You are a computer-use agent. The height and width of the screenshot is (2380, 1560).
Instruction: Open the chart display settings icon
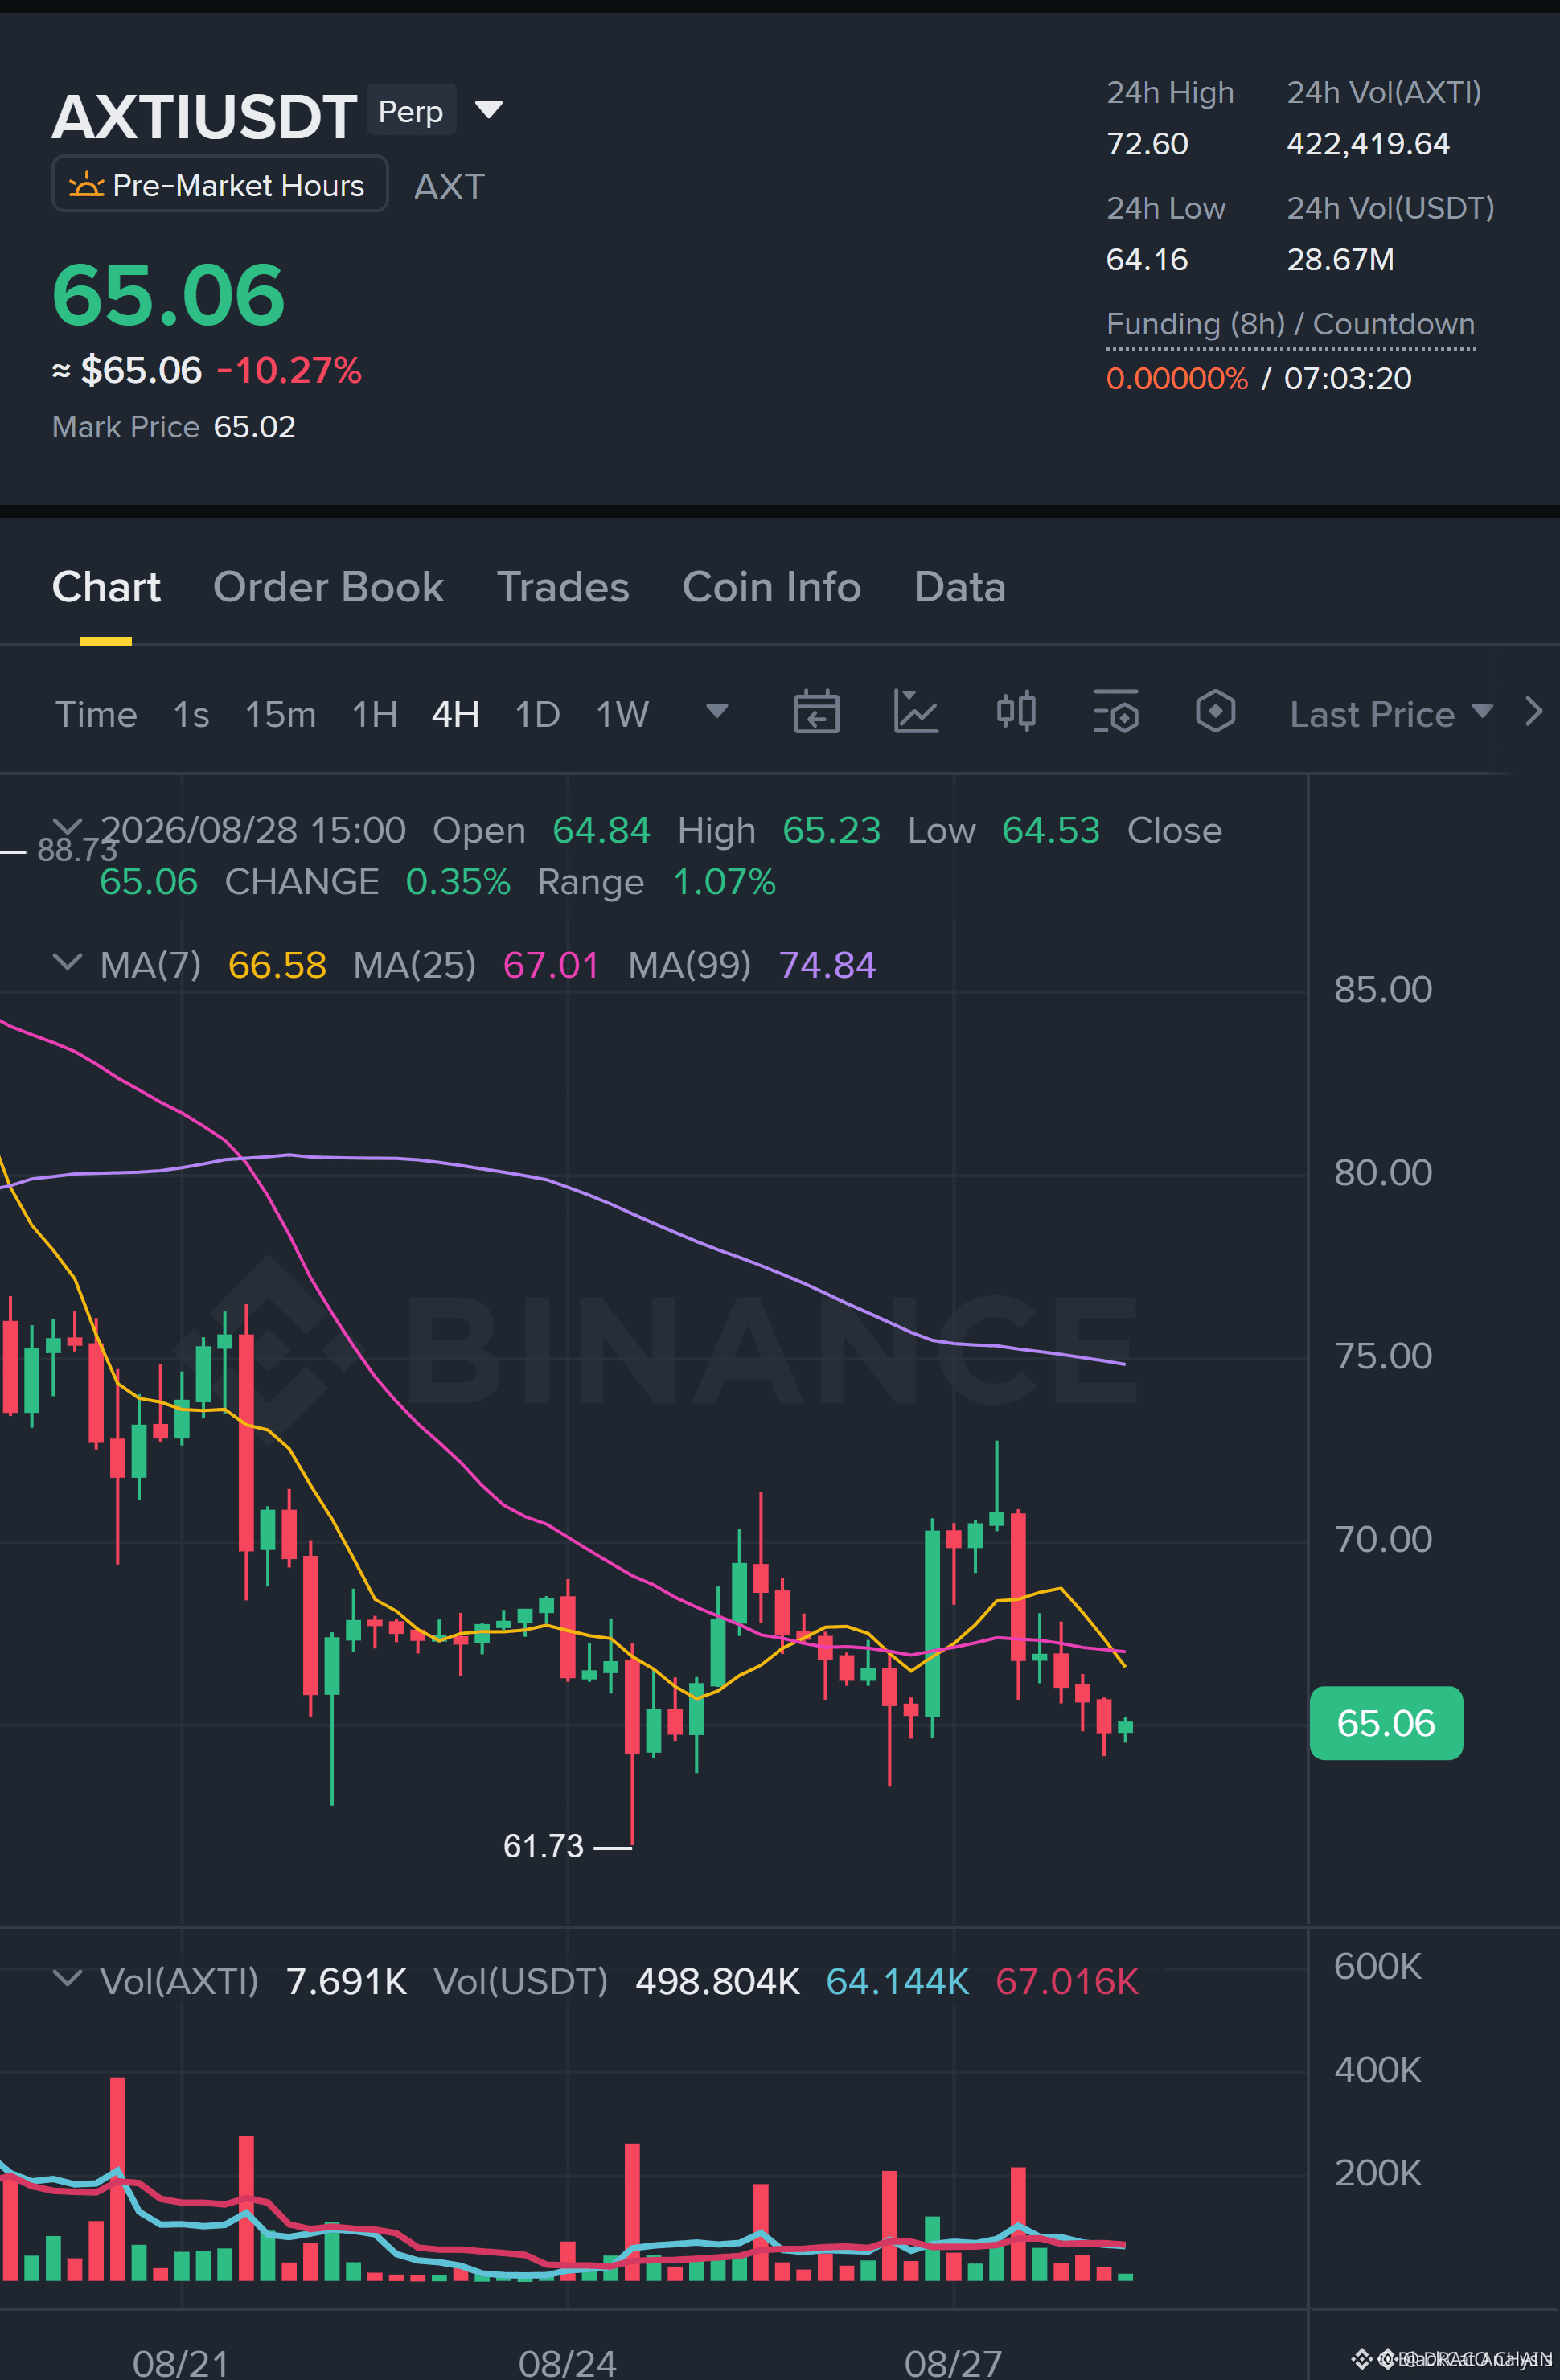click(x=1116, y=712)
